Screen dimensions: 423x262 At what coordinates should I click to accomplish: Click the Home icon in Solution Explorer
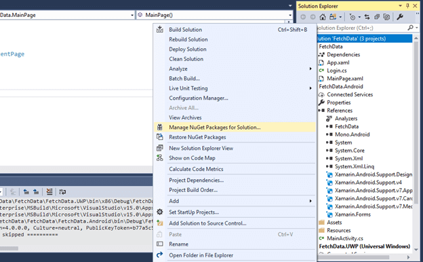click(x=323, y=17)
